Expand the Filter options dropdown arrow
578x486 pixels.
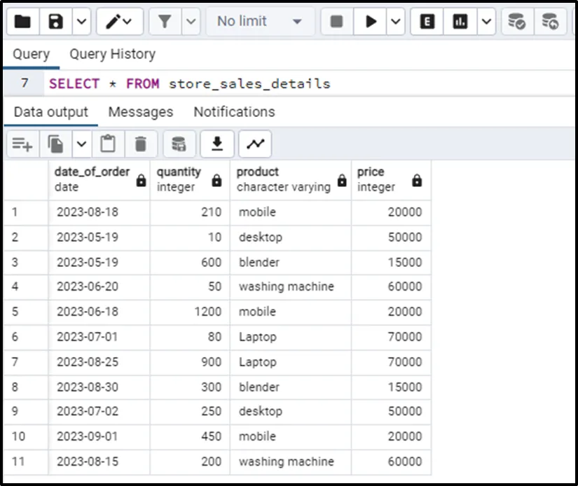191,22
